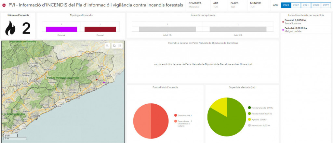The height and width of the screenshot is (143, 333).
Task: Click the black flame icon
Action: 11,29
